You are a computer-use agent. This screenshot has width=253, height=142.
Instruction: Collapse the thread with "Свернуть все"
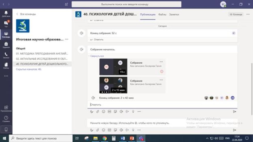[97, 56]
